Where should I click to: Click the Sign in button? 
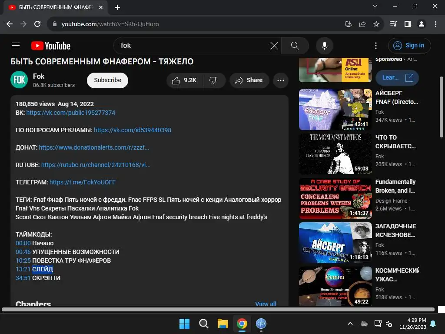tap(409, 45)
